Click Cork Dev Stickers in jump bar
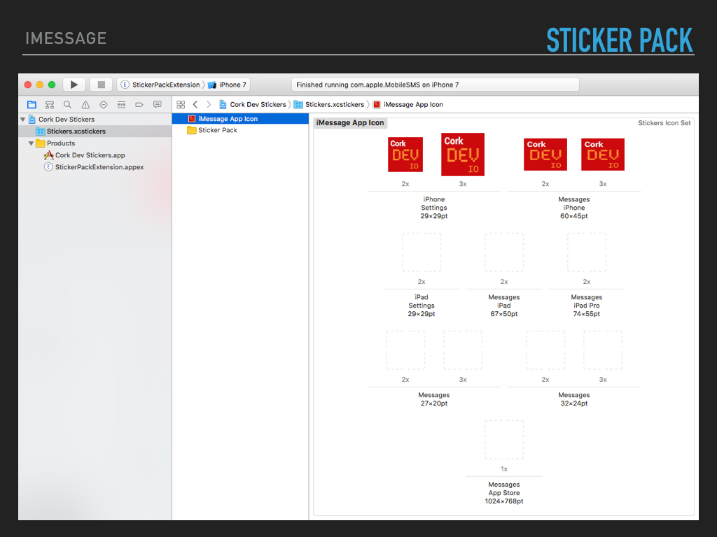 [253, 105]
